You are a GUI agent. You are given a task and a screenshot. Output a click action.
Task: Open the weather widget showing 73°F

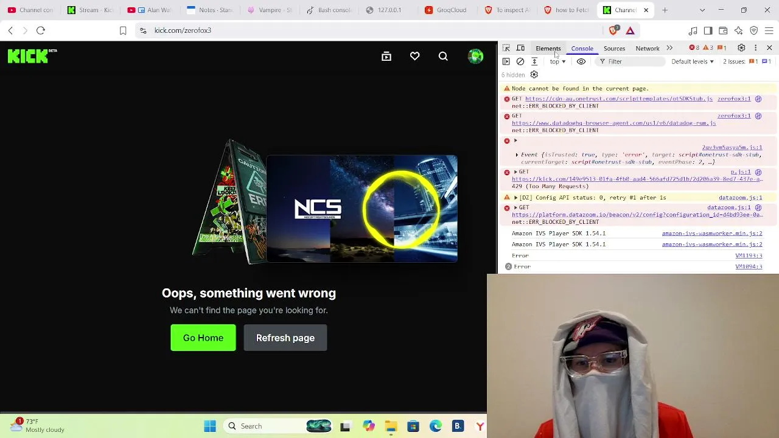[38, 426]
